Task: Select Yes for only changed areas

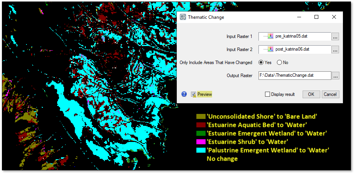Action: [261, 63]
